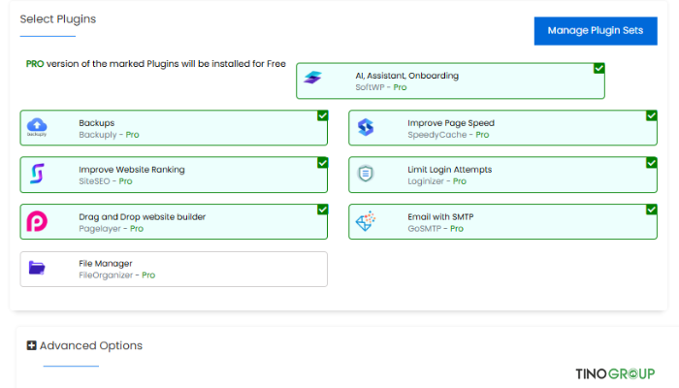This screenshot has height=388, width=679.
Task: Click the Loginizer shield icon
Action: click(366, 174)
